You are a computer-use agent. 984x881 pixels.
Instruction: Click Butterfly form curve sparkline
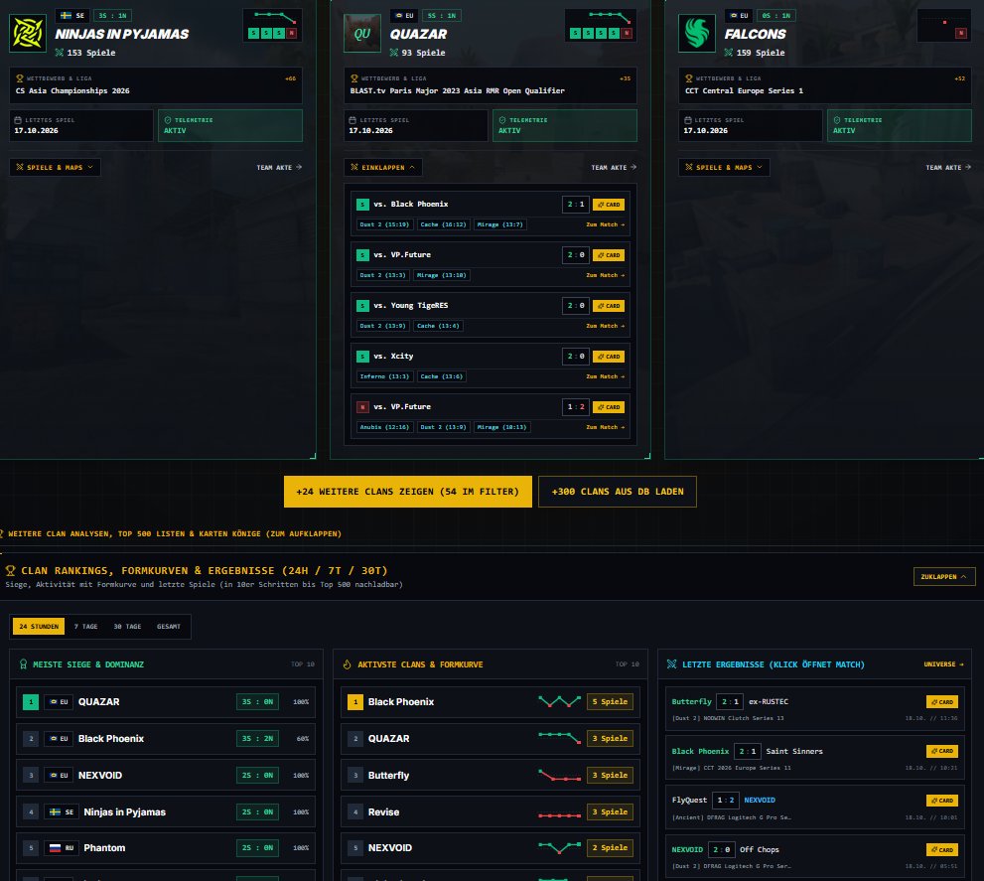tap(559, 776)
